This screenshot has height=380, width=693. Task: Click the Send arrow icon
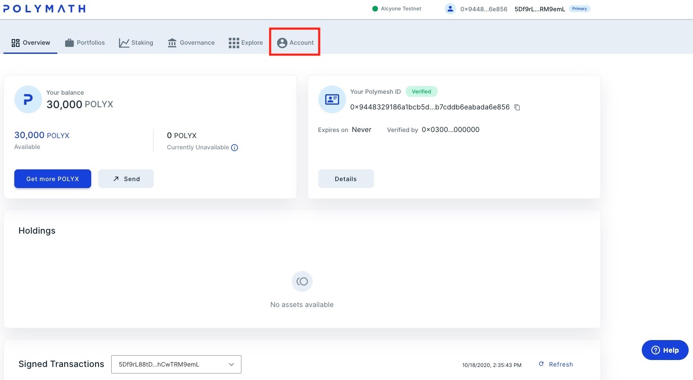pyautogui.click(x=116, y=179)
